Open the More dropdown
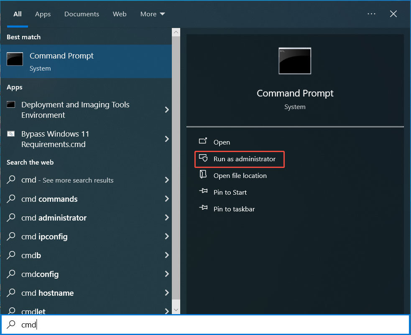 (x=152, y=14)
